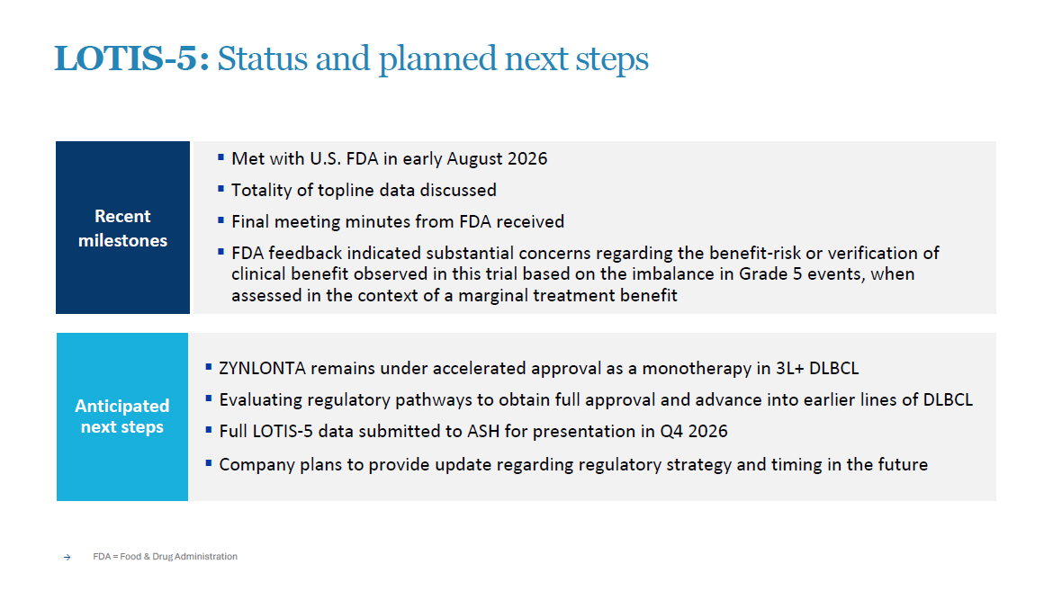Click the 'Final meeting minutes from FDA received' line

[398, 222]
